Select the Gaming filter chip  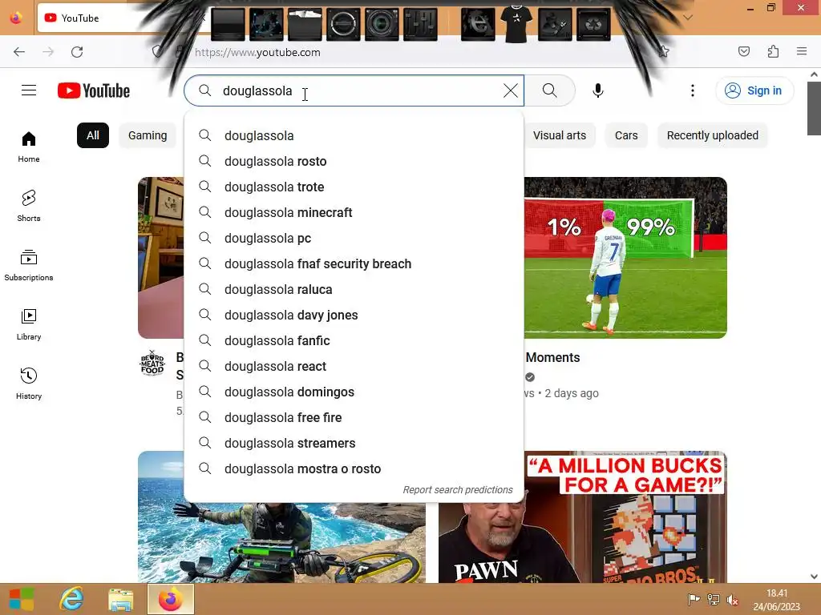coord(148,135)
